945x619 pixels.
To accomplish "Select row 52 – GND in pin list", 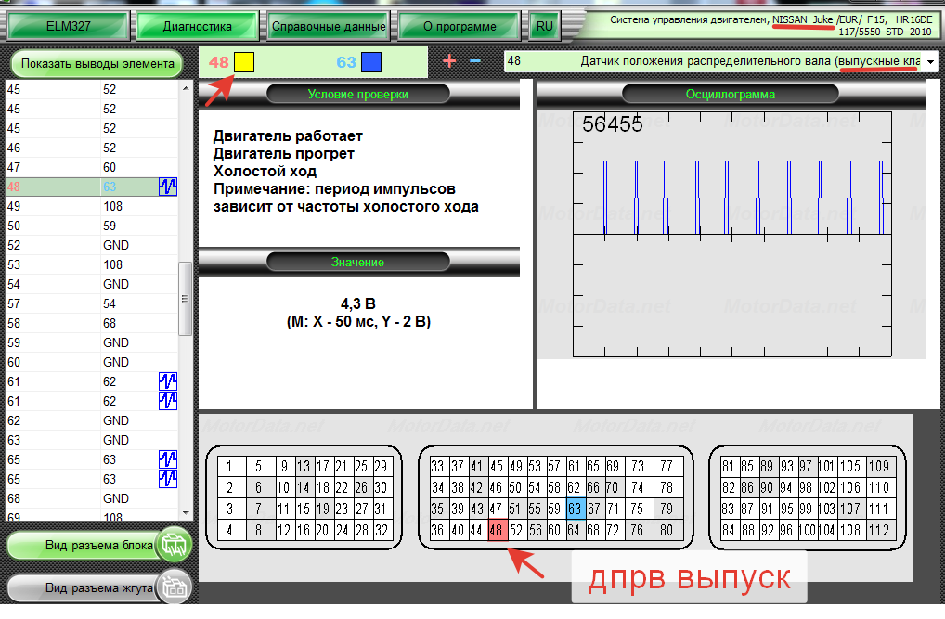I will pos(92,245).
